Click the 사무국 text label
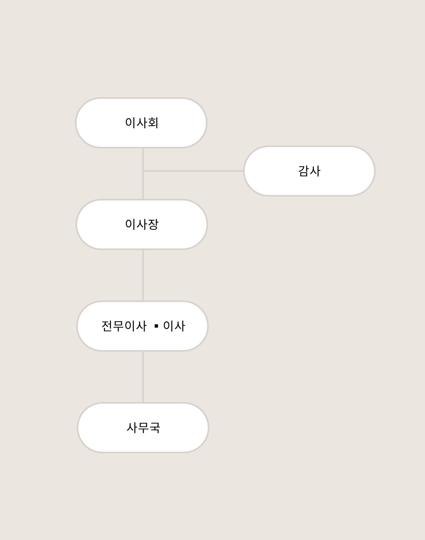Screen dimensions: 425x540 pos(143,428)
